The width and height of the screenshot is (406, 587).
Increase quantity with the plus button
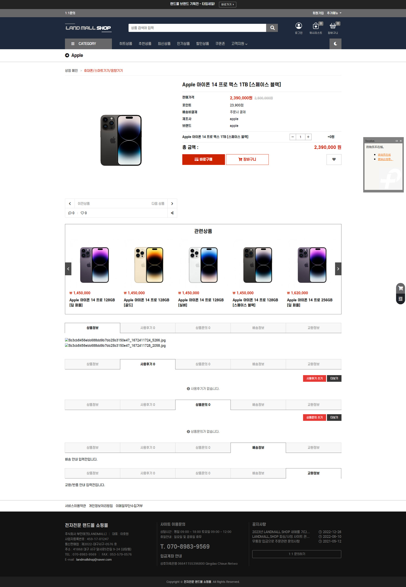(308, 137)
